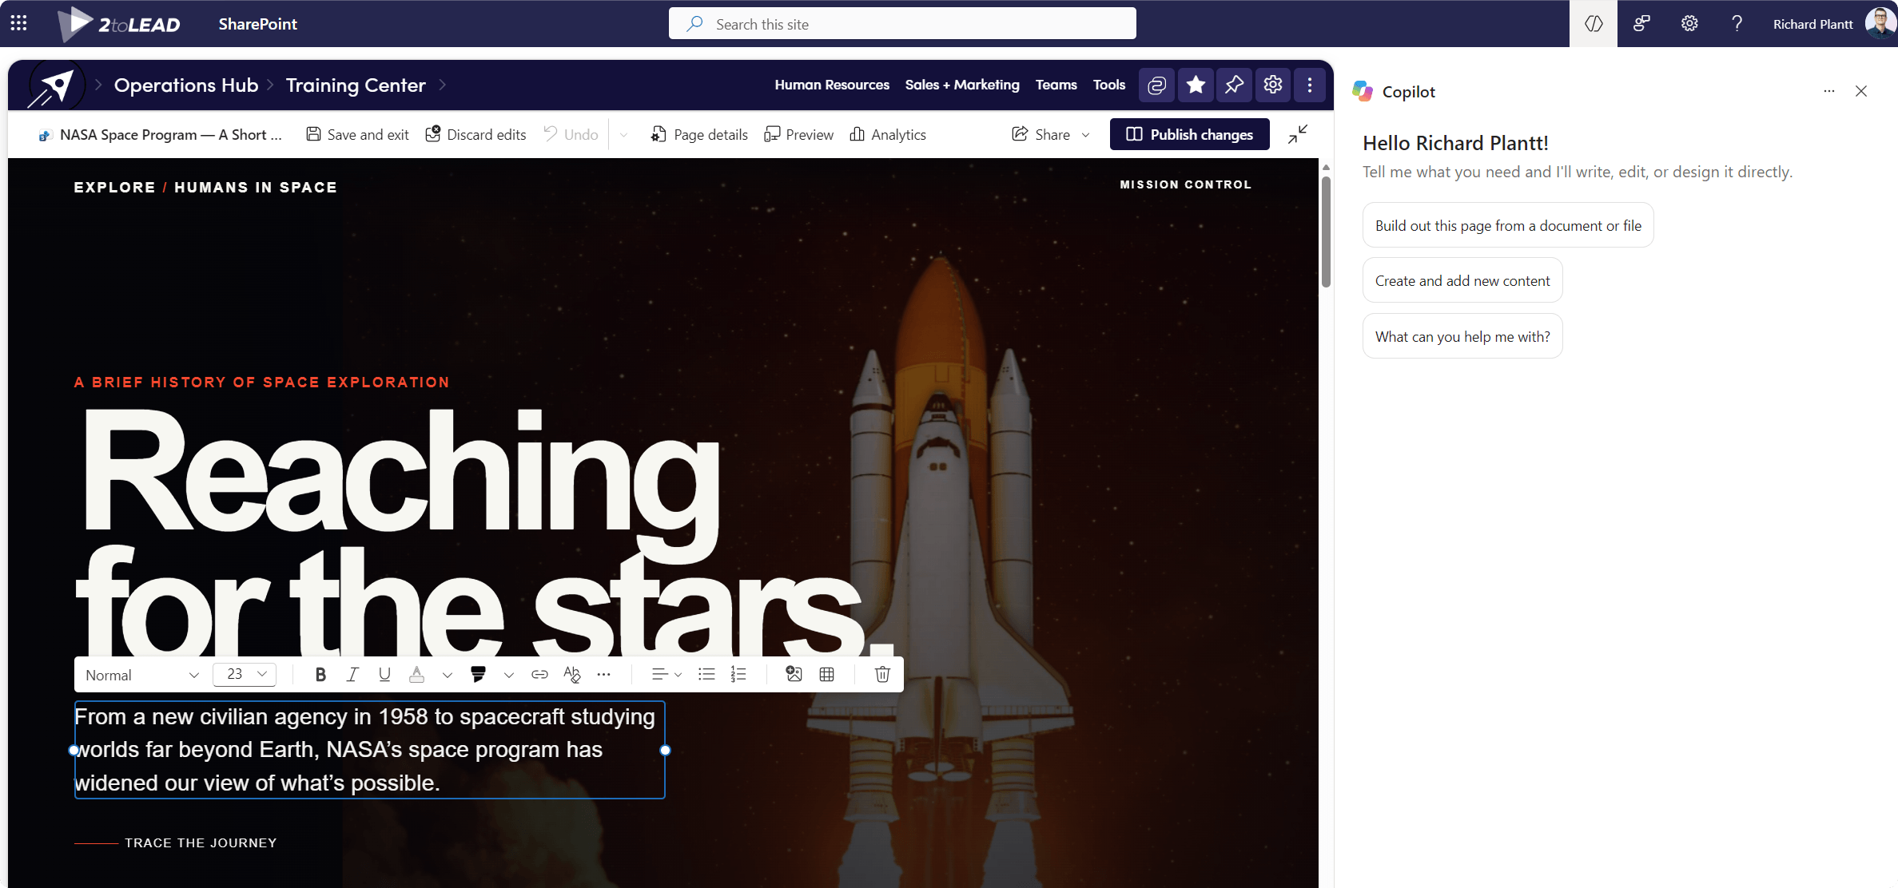Select 'Build out this page from a document' suggestion
The height and width of the screenshot is (888, 1898).
click(1508, 225)
